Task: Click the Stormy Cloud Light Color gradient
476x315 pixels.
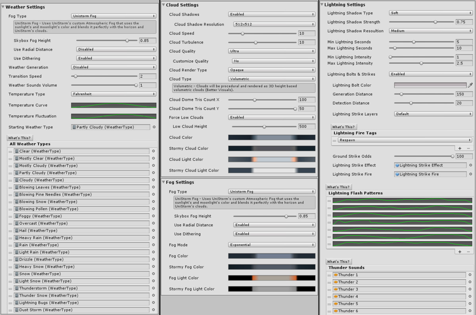Action: click(272, 170)
